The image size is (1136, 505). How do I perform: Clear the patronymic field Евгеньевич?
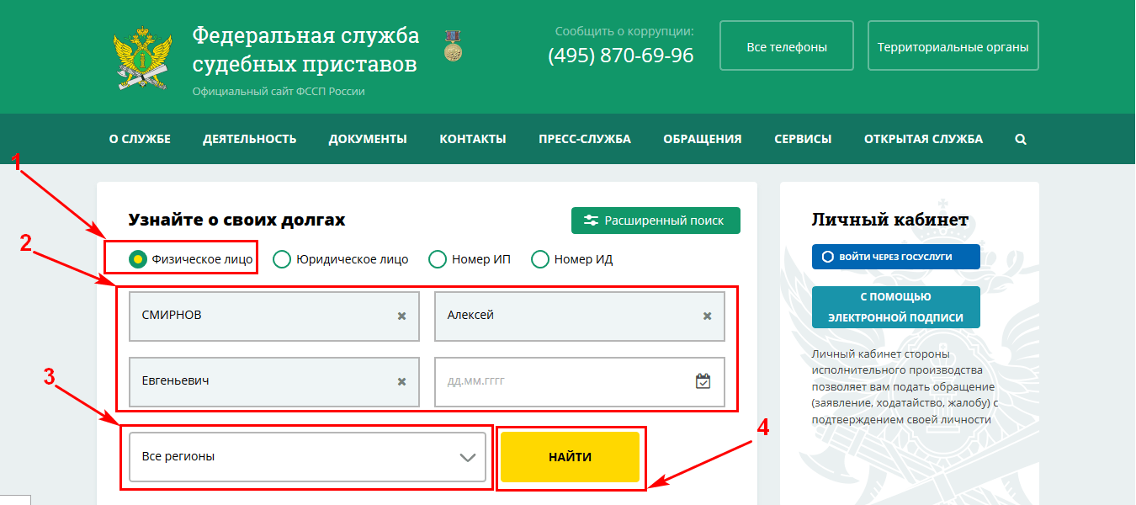point(401,381)
